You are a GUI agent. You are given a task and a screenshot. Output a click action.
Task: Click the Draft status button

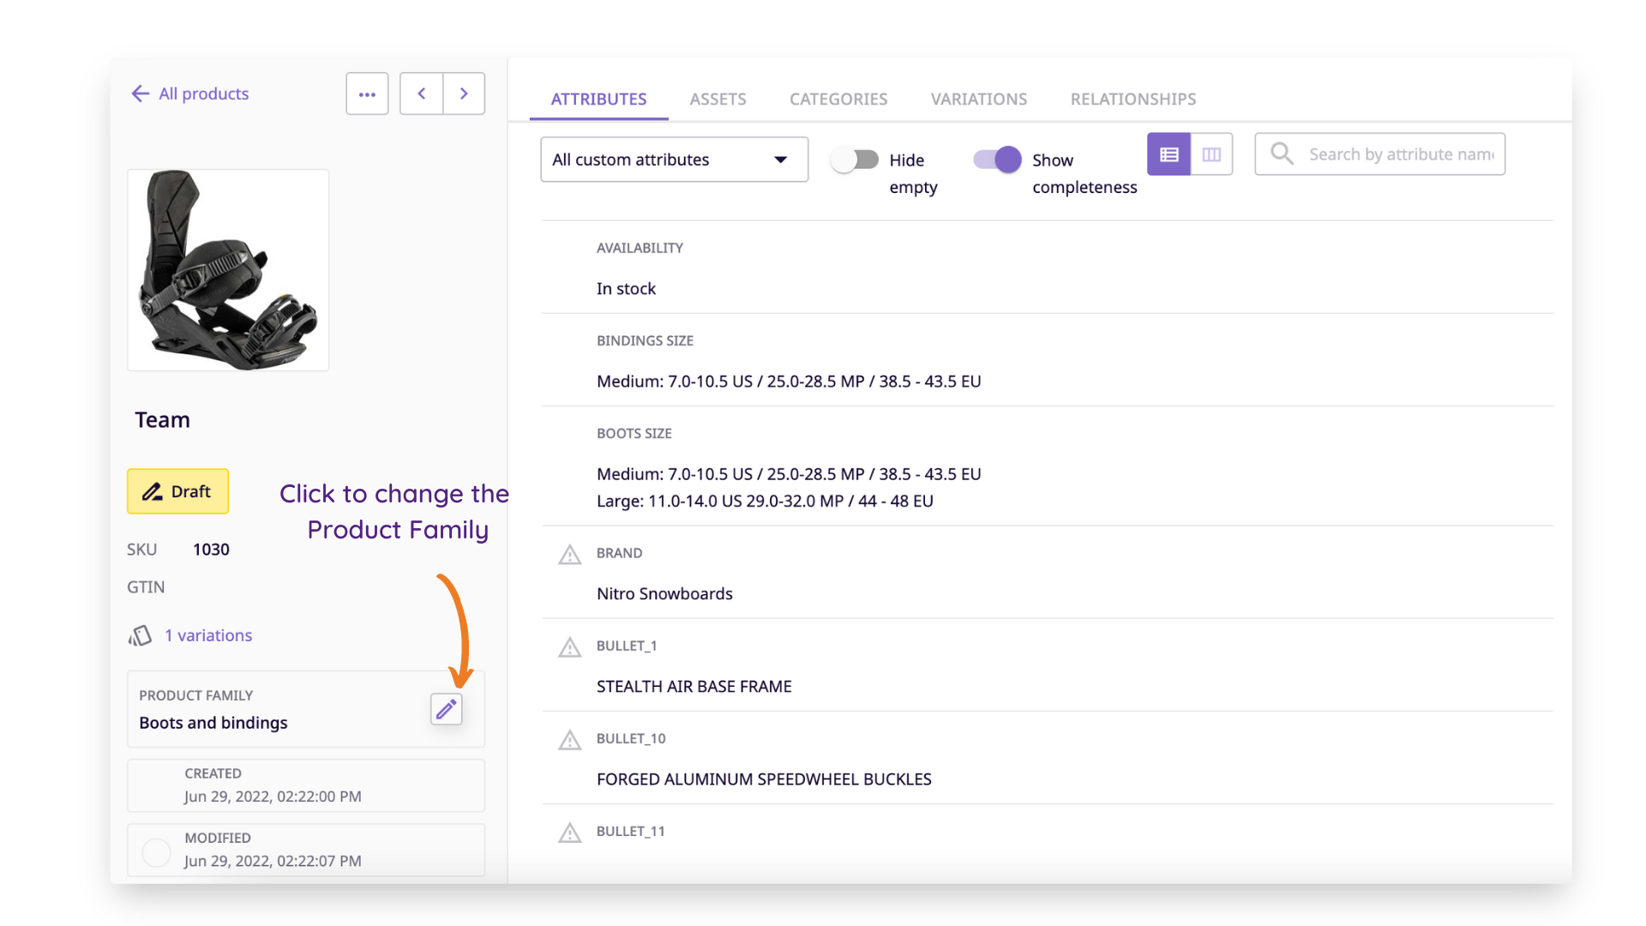[177, 491]
